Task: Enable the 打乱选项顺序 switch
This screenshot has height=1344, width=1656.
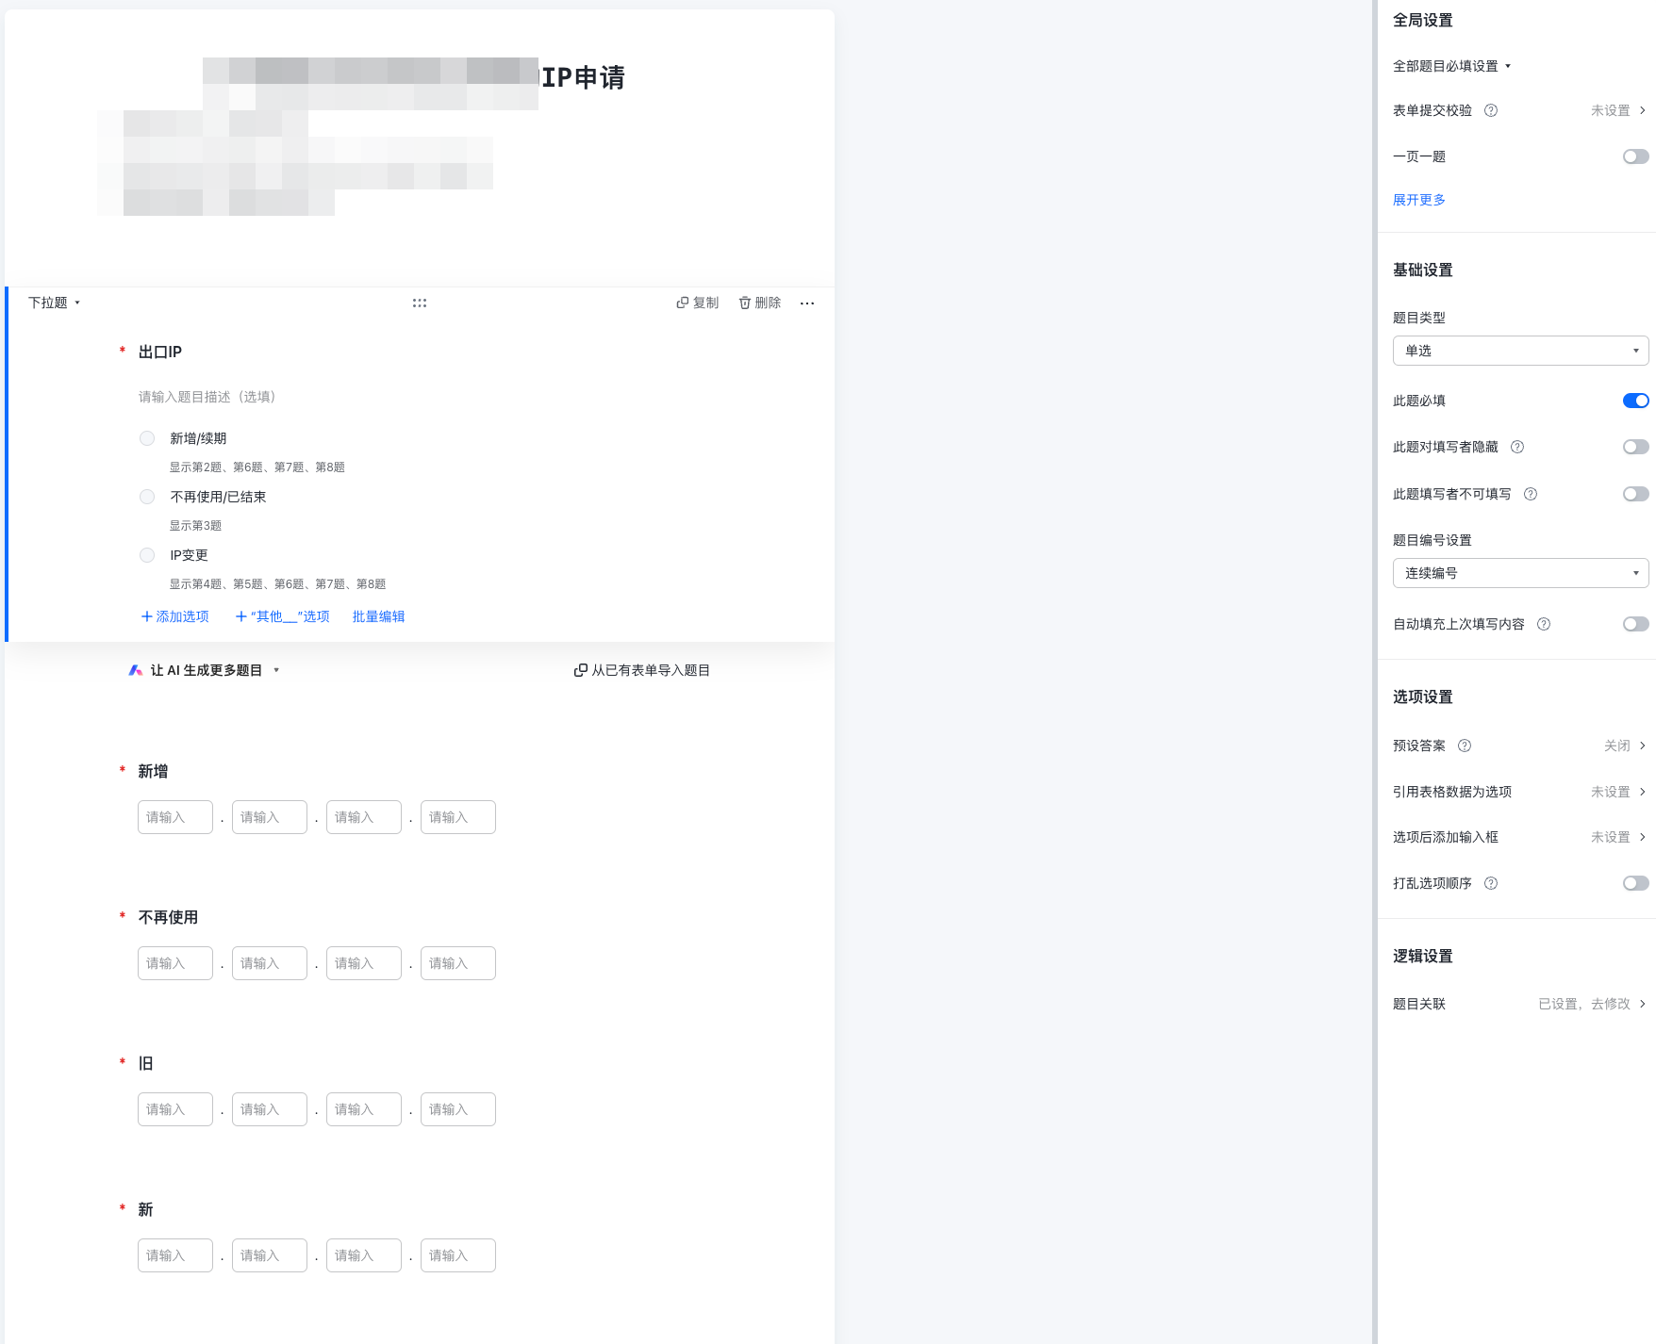Action: tap(1635, 883)
